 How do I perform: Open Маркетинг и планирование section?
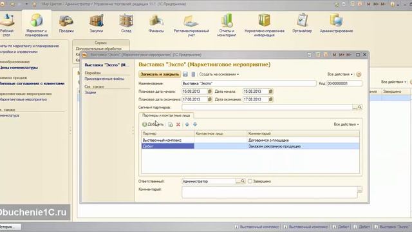pos(37,25)
